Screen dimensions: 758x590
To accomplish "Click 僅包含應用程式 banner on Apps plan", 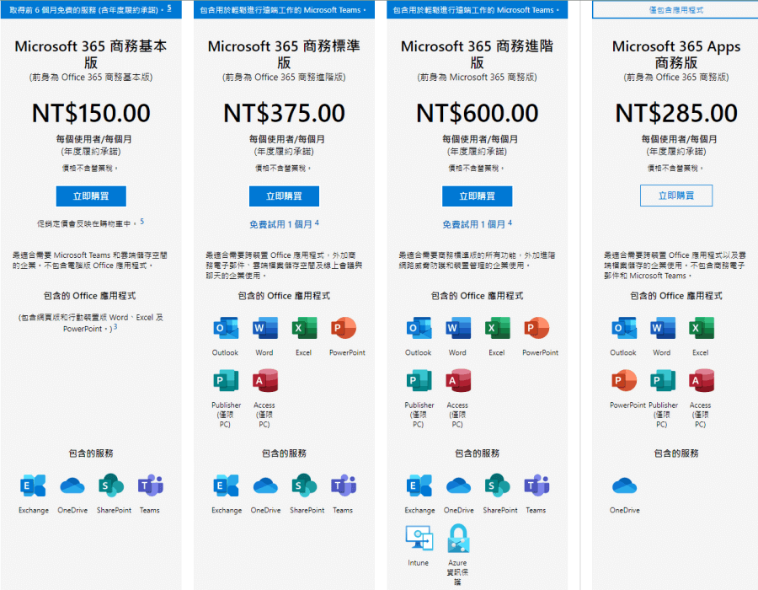I will coord(676,9).
